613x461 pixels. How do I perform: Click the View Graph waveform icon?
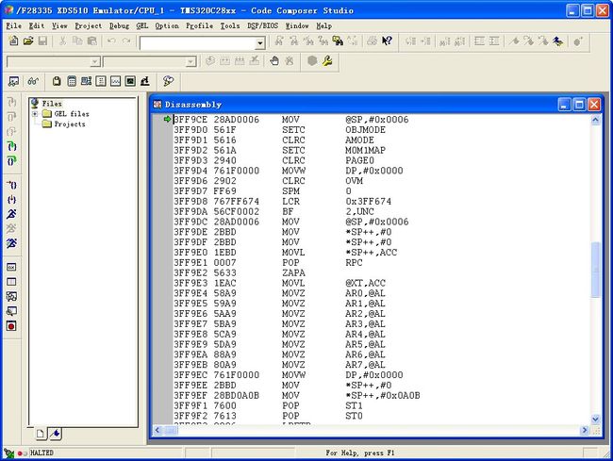[115, 81]
